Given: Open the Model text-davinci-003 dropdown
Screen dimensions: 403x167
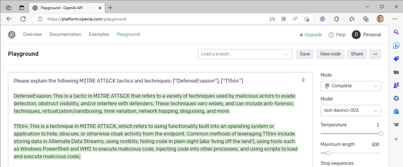Looking at the screenshot, I should [x=351, y=111].
